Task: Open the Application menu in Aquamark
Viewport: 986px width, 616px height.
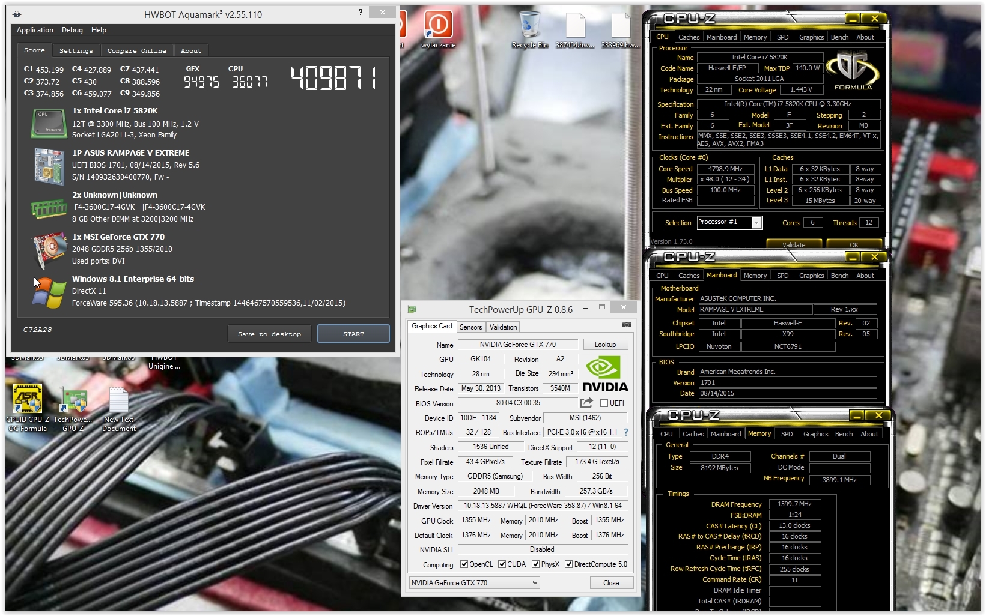Action: coord(35,30)
